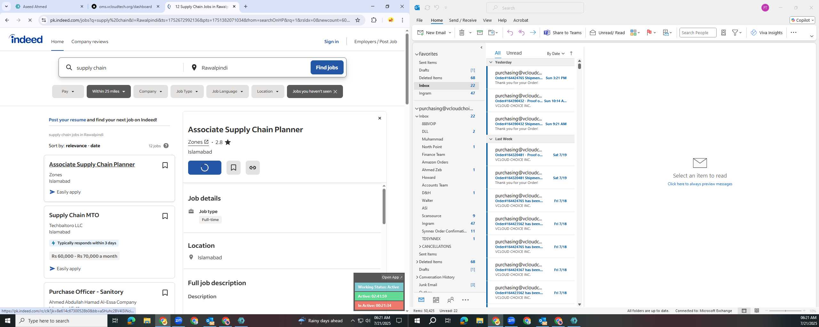Image resolution: width=819 pixels, height=327 pixels.
Task: Save job using bookmark button in details pane
Action: (x=234, y=168)
